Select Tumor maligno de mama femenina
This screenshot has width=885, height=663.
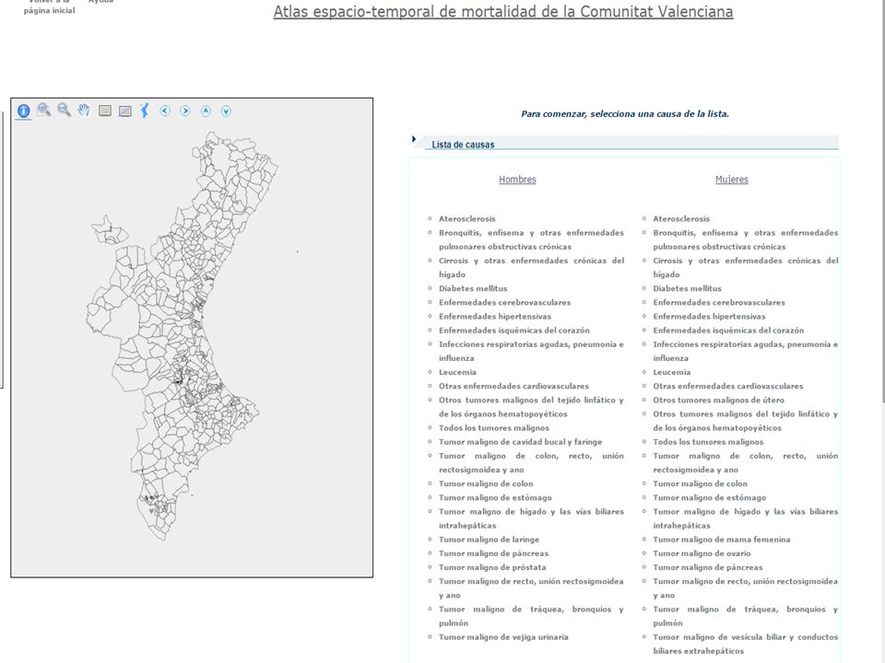point(721,540)
